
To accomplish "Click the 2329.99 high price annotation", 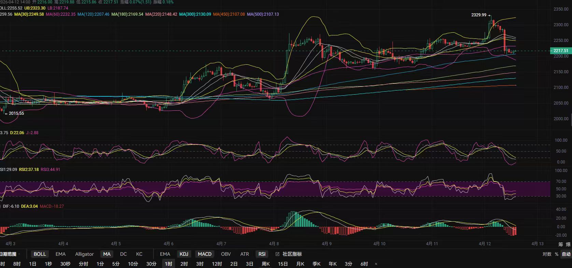I will [x=479, y=15].
